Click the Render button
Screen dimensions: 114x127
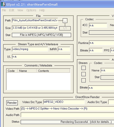(12, 103)
